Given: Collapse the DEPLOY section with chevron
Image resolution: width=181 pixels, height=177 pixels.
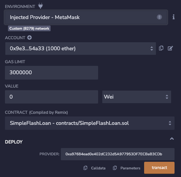Looking at the screenshot, I should 172,139.
